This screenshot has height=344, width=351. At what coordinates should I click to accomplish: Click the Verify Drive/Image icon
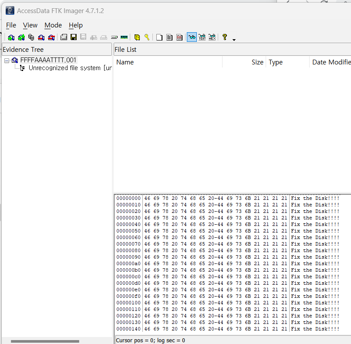click(x=114, y=37)
